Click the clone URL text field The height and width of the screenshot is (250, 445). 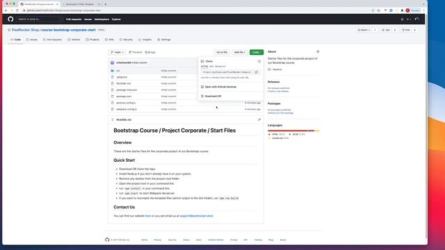coord(227,72)
